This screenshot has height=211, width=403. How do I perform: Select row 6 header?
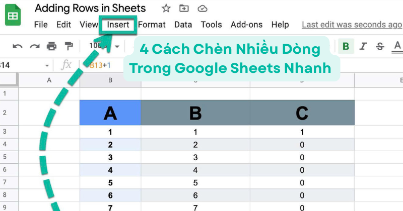tap(9, 170)
